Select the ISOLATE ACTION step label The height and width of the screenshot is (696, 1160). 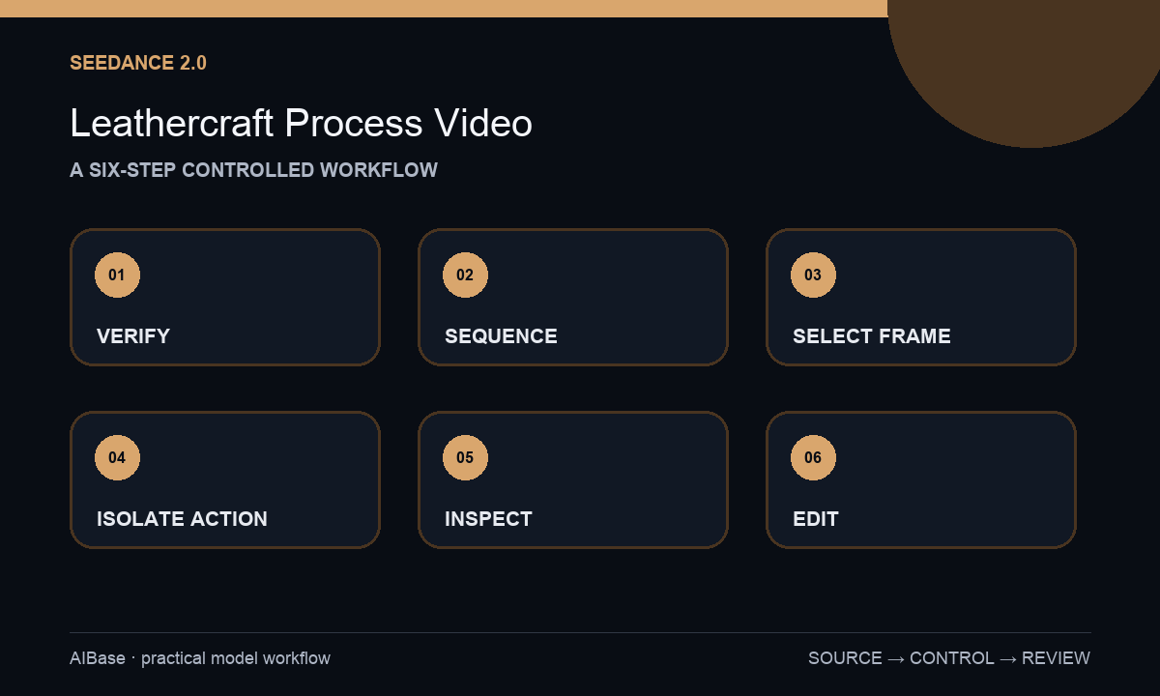click(x=182, y=519)
